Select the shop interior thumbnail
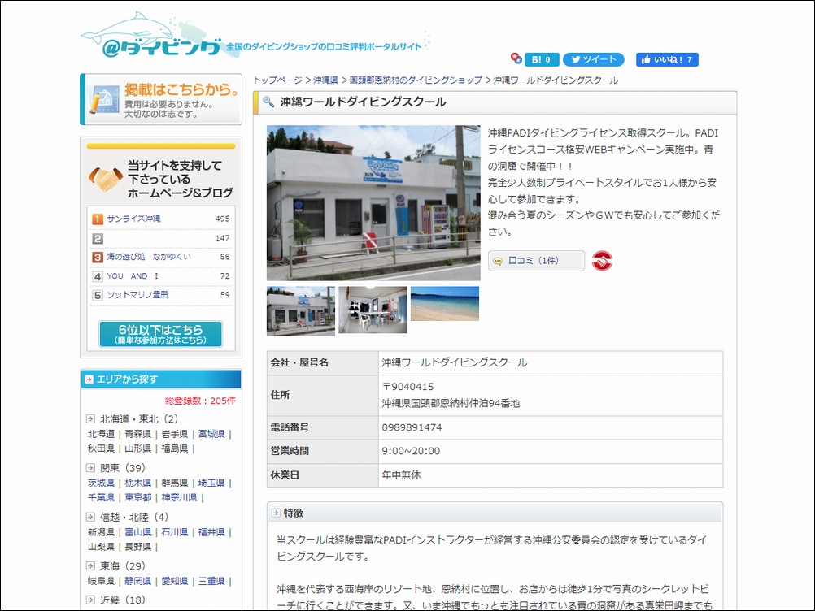The width and height of the screenshot is (815, 611). click(373, 310)
